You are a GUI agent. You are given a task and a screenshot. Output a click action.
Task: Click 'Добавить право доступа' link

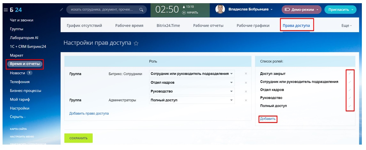click(89, 113)
